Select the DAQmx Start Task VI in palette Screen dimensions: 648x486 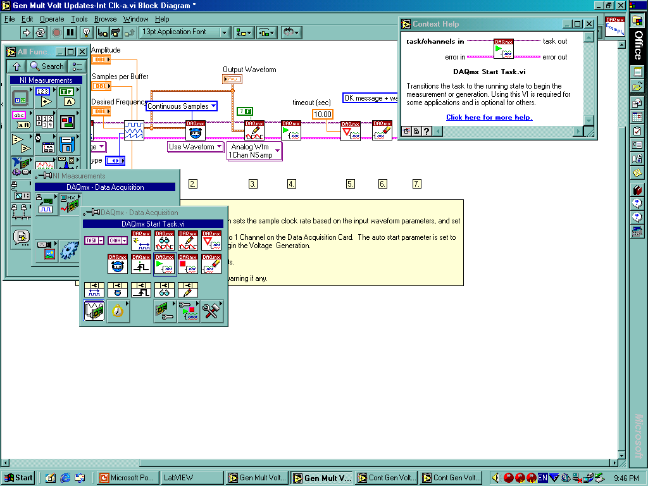tap(165, 264)
